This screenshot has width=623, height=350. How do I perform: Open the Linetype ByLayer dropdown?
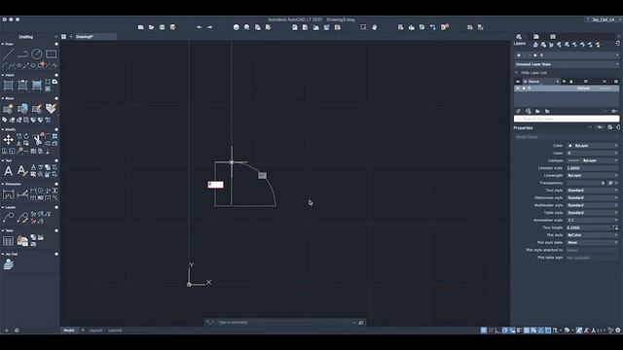pos(593,160)
